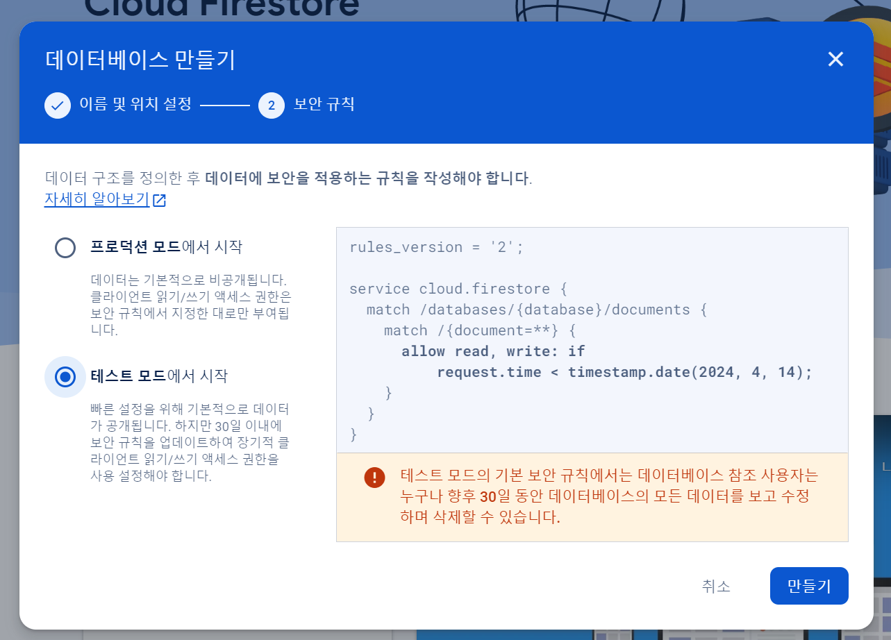Click the red warning exclamation icon
This screenshot has height=640, width=891.
(374, 477)
